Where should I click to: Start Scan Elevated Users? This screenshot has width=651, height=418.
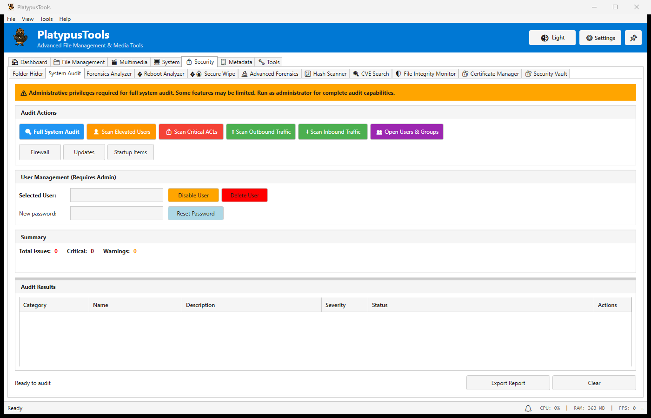[121, 131]
